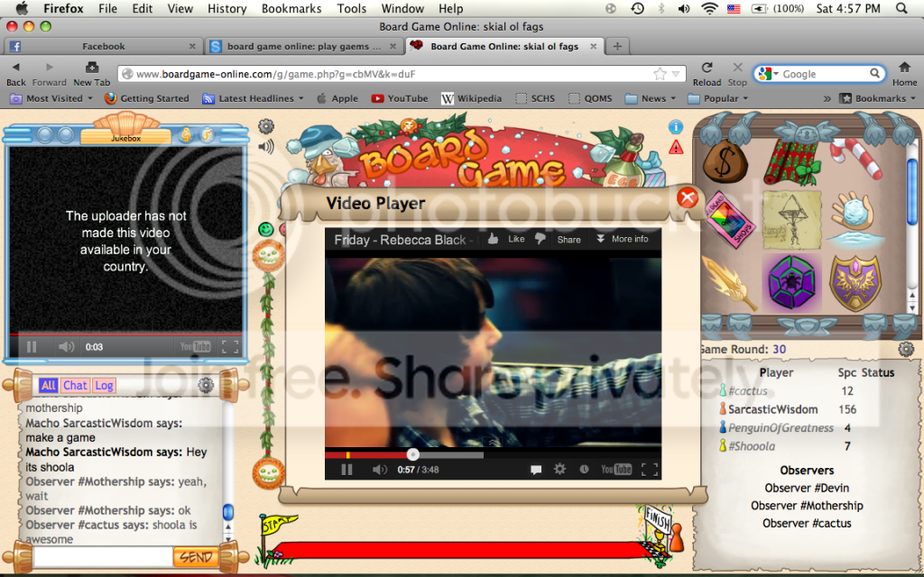Click the jukebox music note icon
This screenshot has width=924, height=577.
click(x=207, y=135)
